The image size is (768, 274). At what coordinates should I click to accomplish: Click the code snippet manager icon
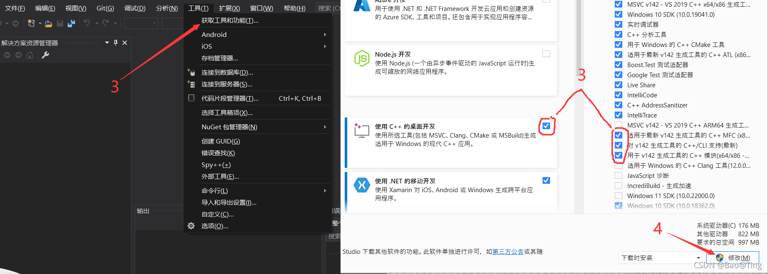click(191, 98)
